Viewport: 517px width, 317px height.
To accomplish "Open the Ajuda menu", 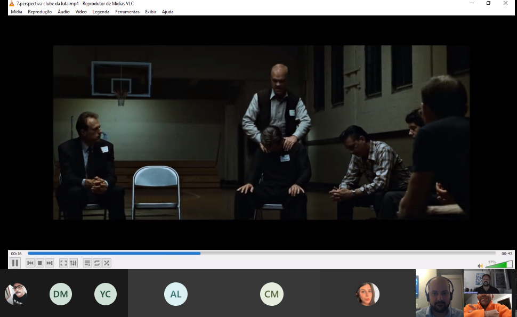I will pos(167,12).
